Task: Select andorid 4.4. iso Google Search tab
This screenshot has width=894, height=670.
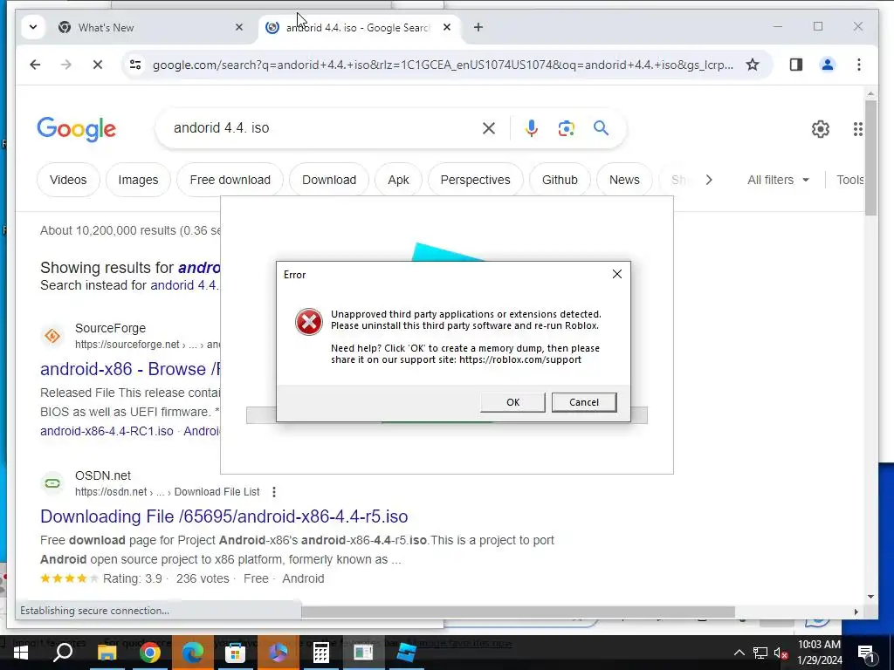Action: point(358,27)
